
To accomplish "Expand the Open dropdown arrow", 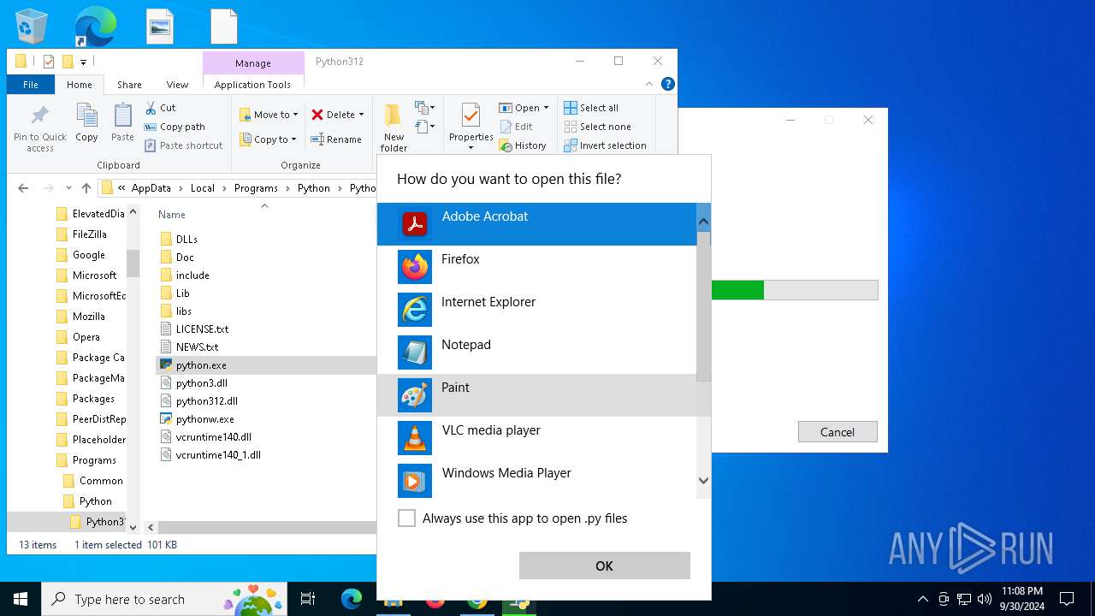I will pos(546,108).
